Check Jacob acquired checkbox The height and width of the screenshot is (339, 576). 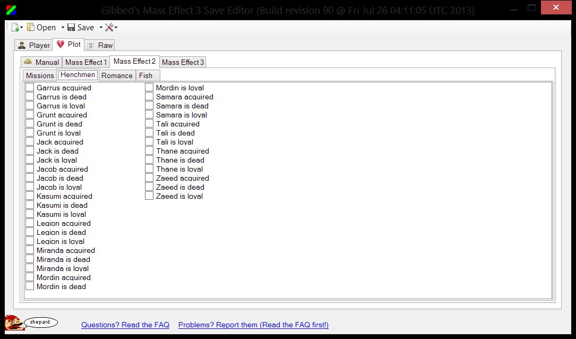(30, 169)
